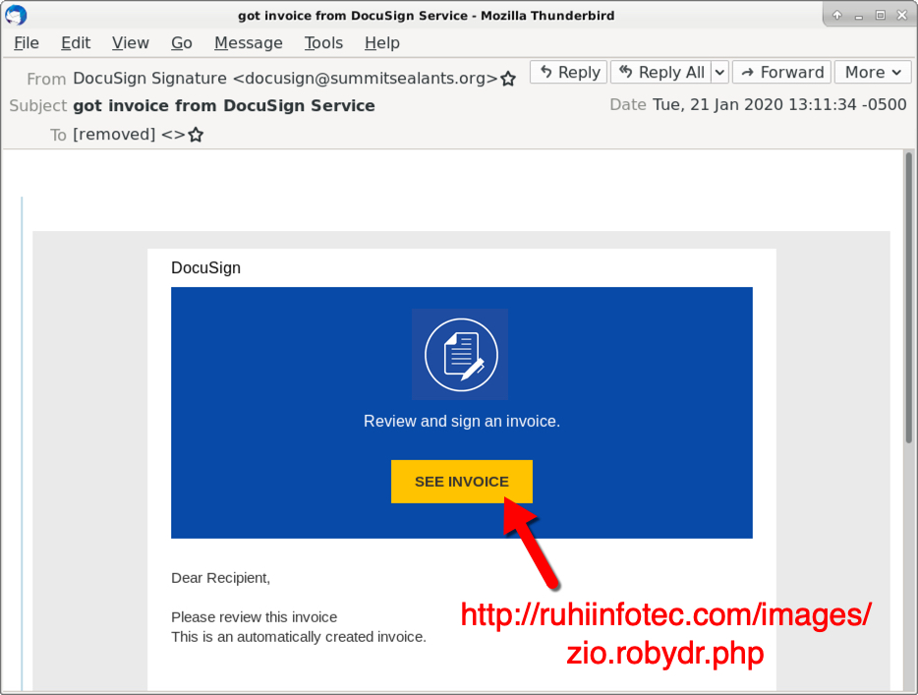Close the Thunderbird window

click(x=901, y=15)
